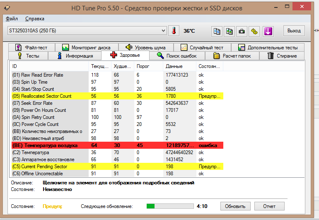
Task: Minimize the HD Tune Pro window
Action: coord(276,7)
